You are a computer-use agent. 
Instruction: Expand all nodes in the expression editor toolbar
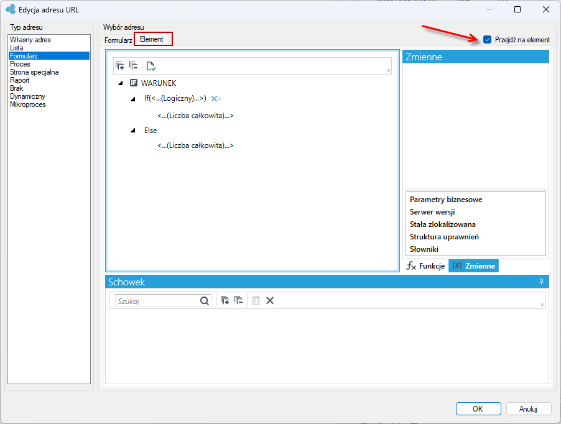tap(120, 66)
